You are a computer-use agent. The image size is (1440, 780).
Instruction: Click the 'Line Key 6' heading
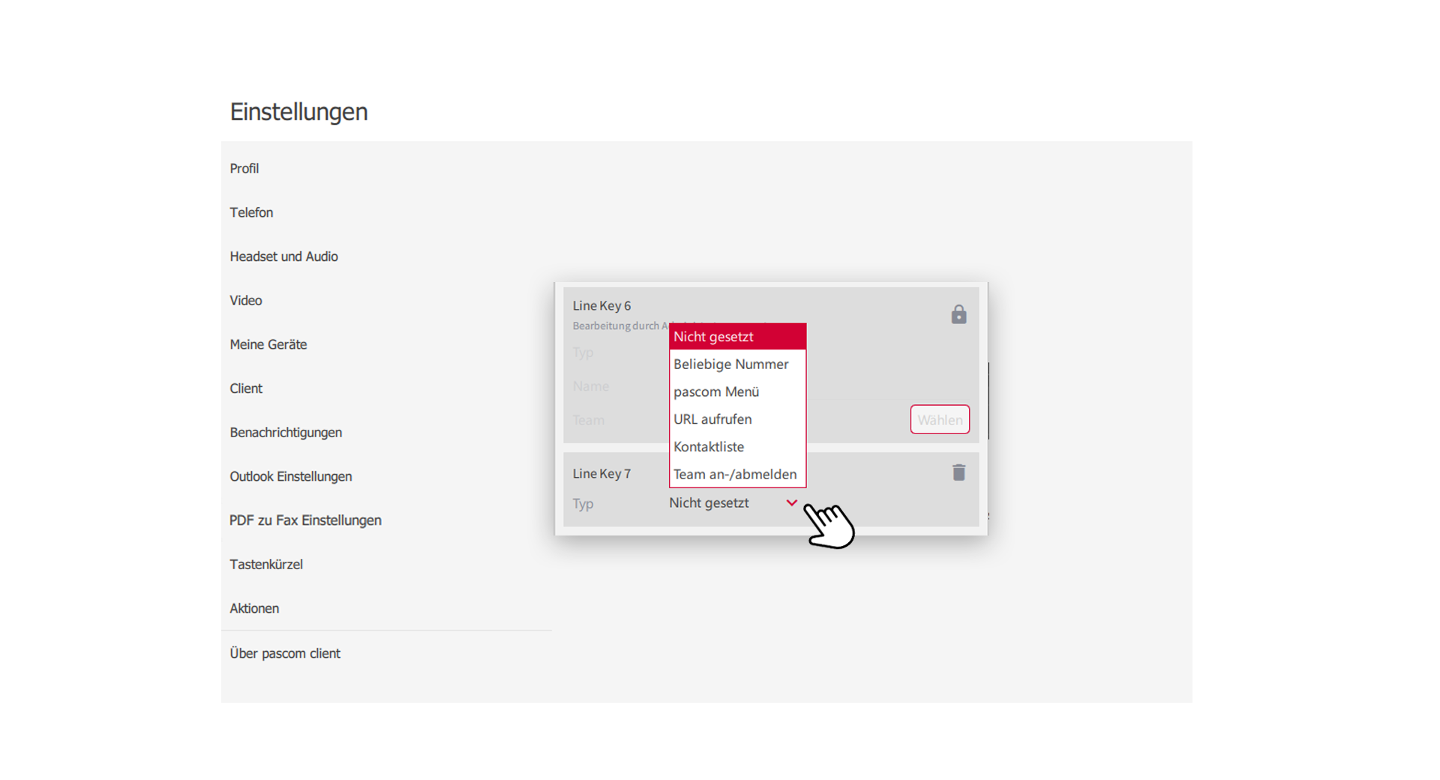click(601, 306)
